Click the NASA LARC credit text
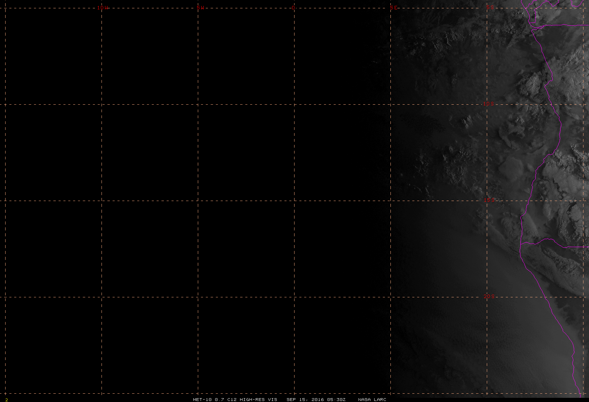This screenshot has width=589, height=402. [x=372, y=400]
